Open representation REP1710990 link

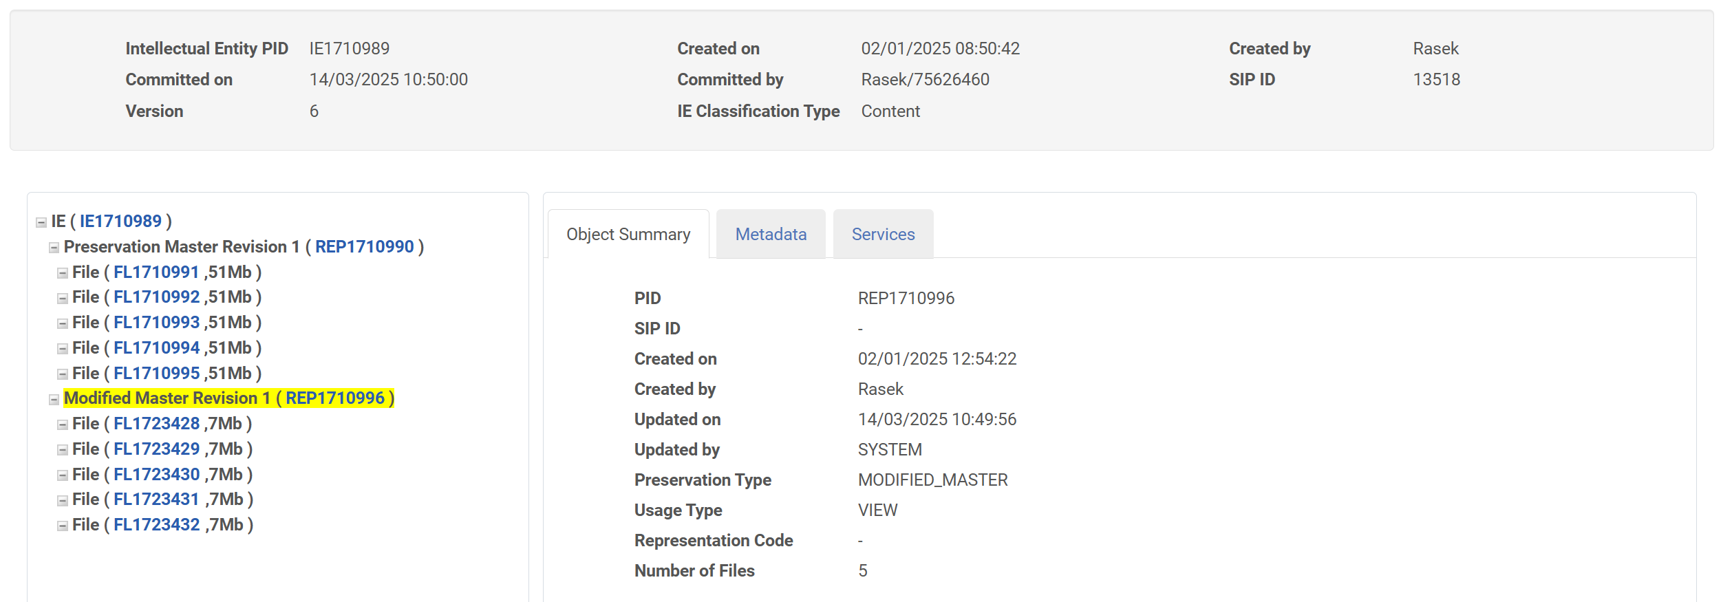point(364,247)
